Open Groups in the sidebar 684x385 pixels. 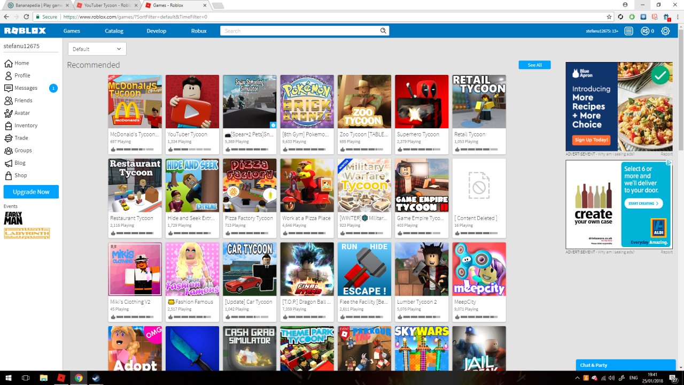23,150
